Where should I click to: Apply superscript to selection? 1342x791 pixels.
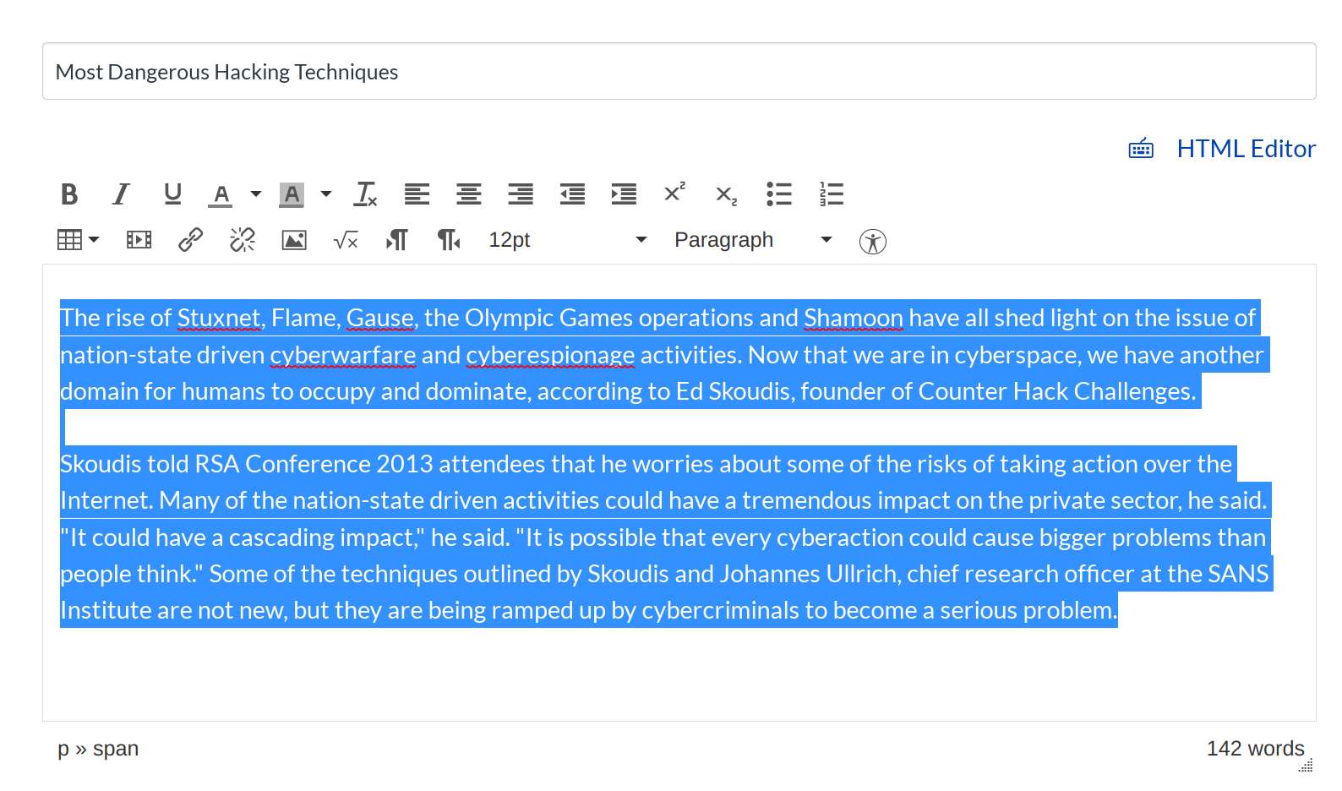(674, 193)
